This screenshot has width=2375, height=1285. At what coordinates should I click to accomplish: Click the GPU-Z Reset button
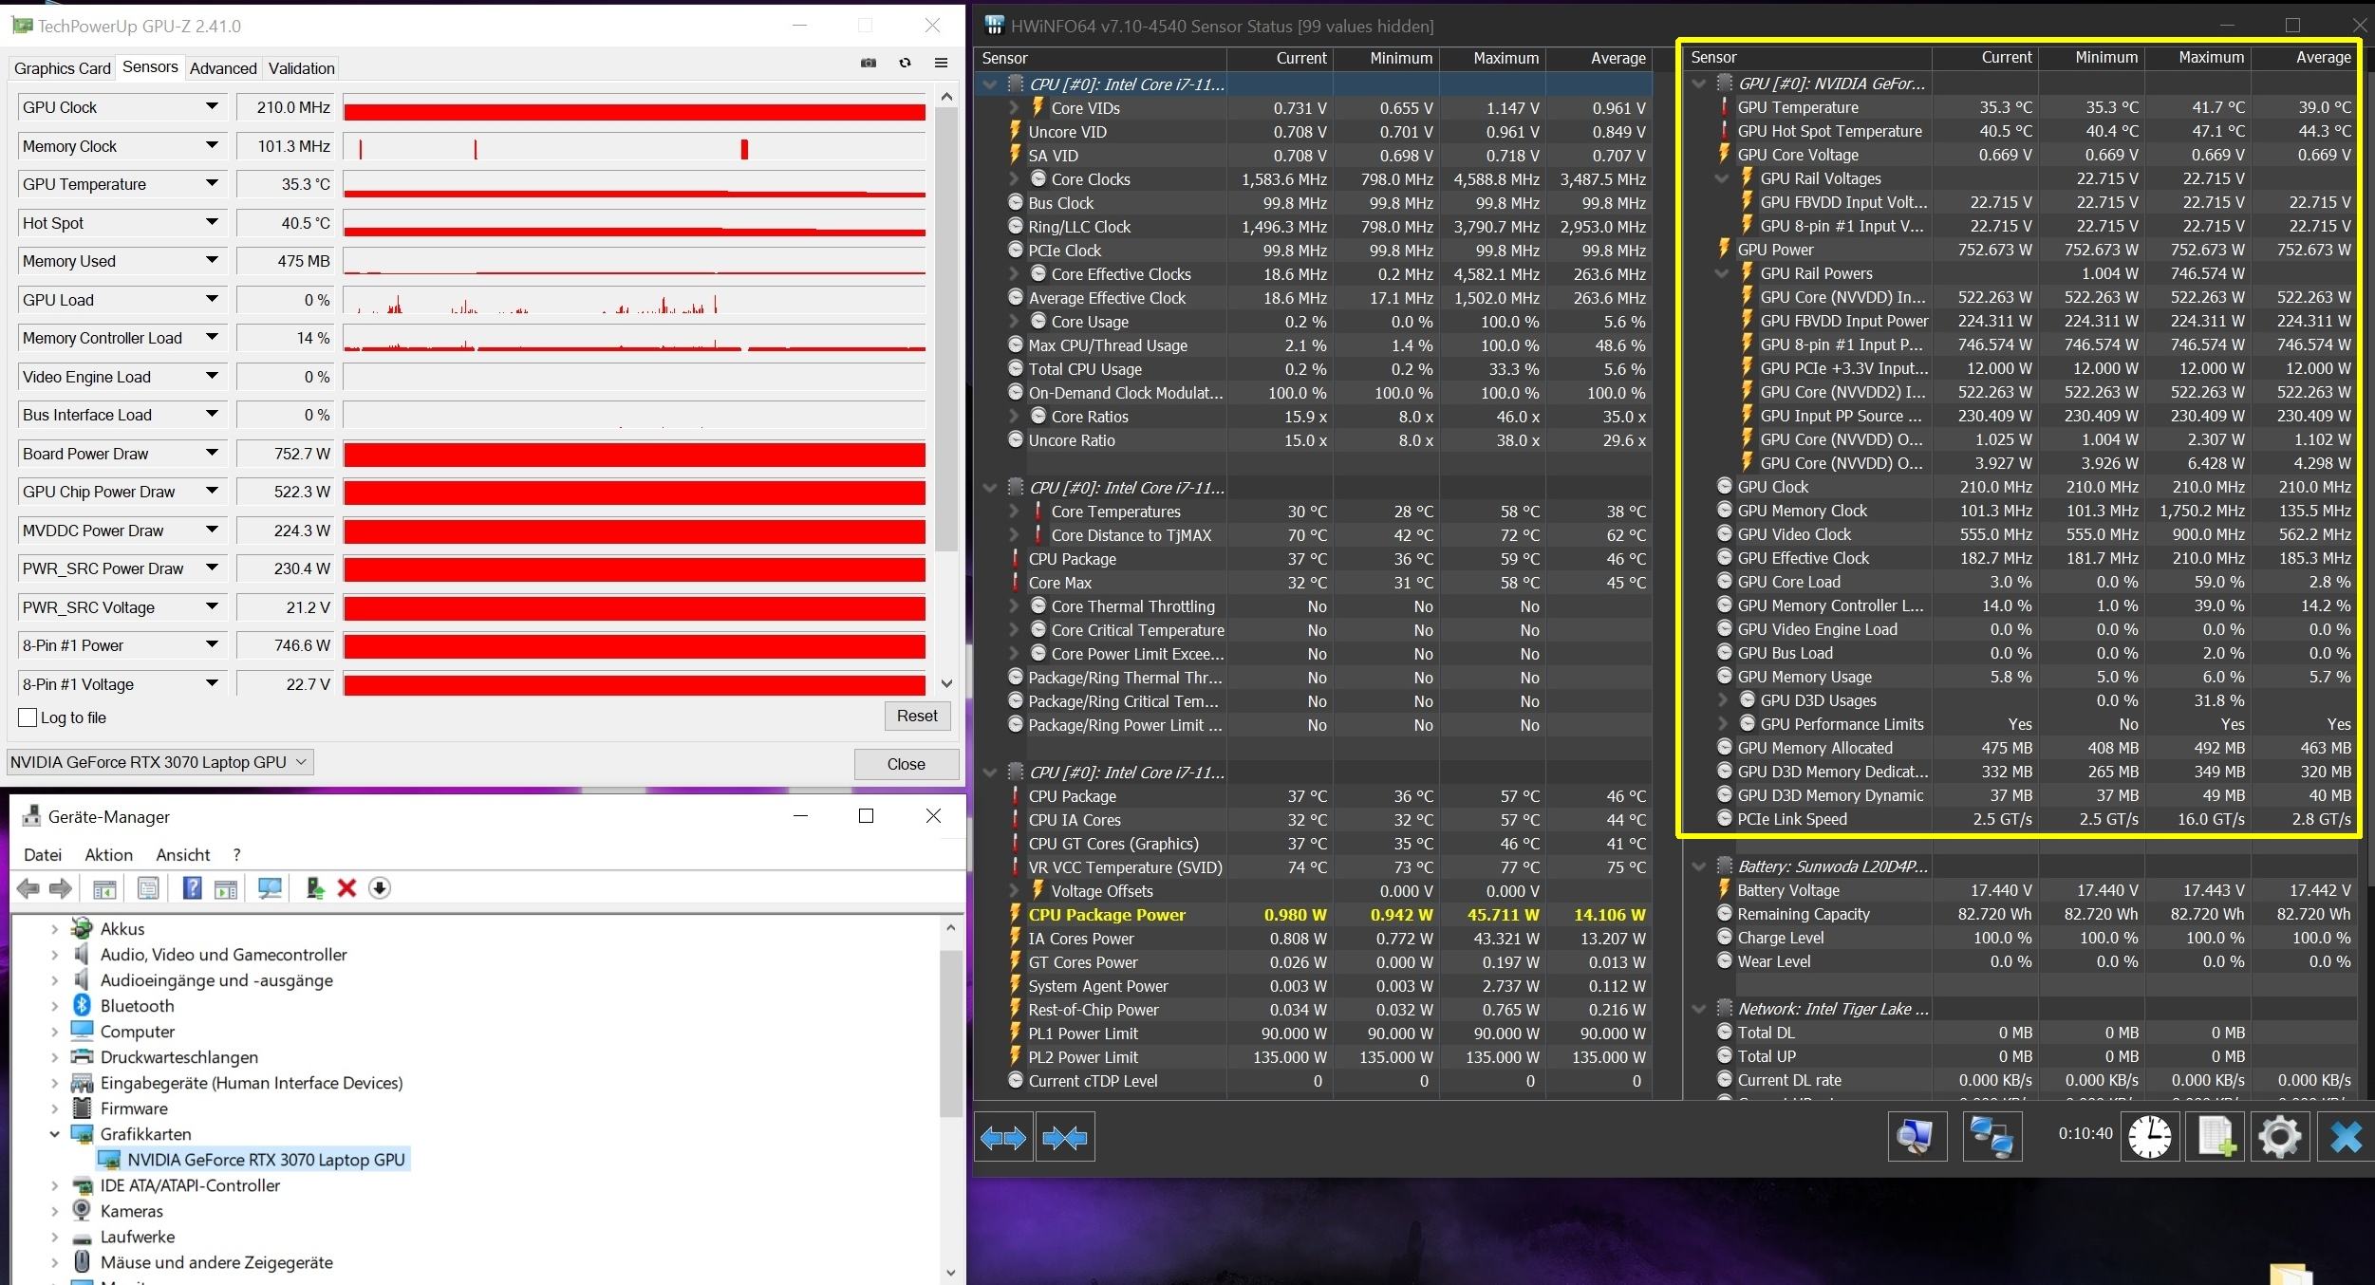pos(917,716)
